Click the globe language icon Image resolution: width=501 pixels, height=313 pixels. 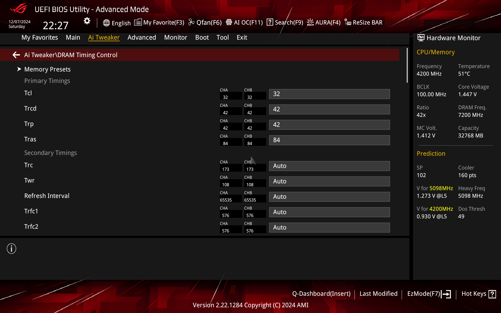[106, 23]
